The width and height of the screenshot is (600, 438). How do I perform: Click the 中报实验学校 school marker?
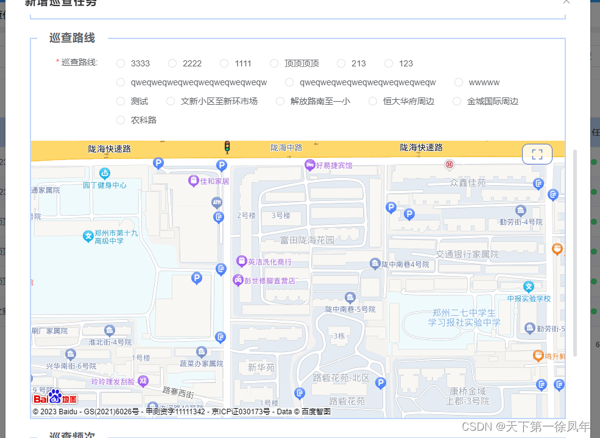[x=528, y=286]
